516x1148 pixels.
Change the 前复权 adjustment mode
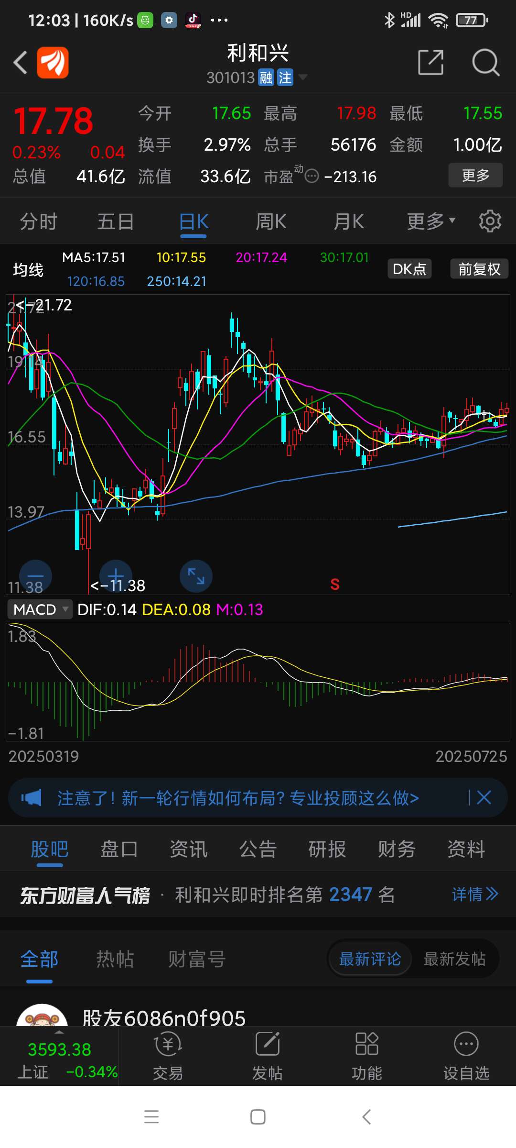[479, 269]
